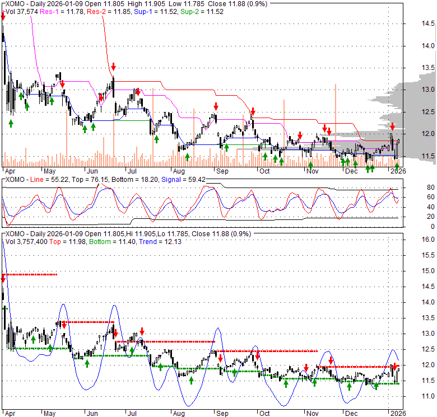
Task: Click the red arrow at the price chart's start
Action: (4, 17)
